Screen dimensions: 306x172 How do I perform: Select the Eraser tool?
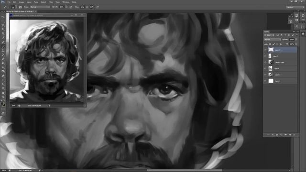pyautogui.click(x=3, y=59)
